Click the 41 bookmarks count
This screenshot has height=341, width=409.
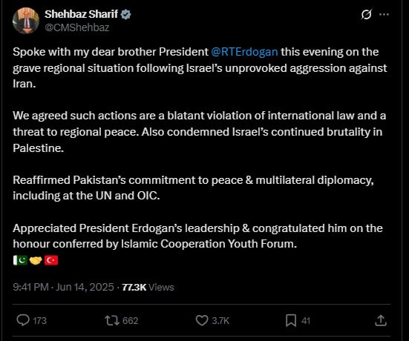click(x=306, y=320)
